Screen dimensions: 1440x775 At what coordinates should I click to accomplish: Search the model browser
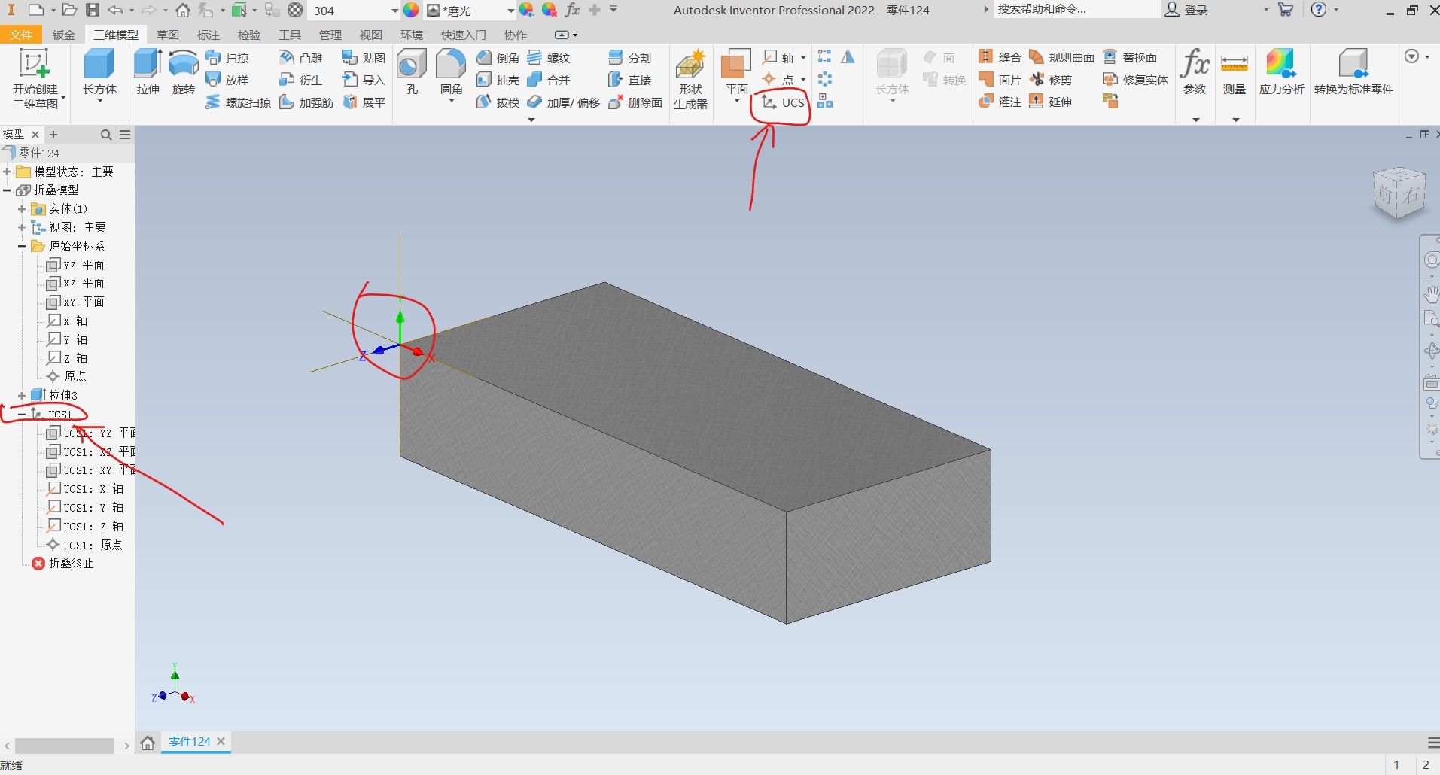point(106,135)
